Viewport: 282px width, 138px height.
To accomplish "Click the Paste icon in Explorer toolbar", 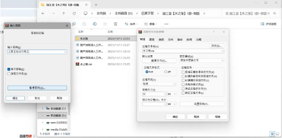I will (84, 24).
